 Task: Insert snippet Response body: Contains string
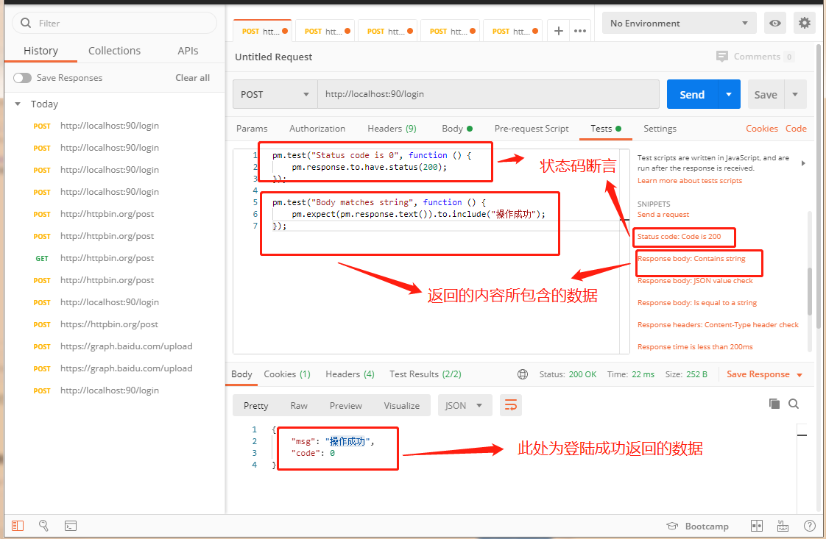point(691,258)
